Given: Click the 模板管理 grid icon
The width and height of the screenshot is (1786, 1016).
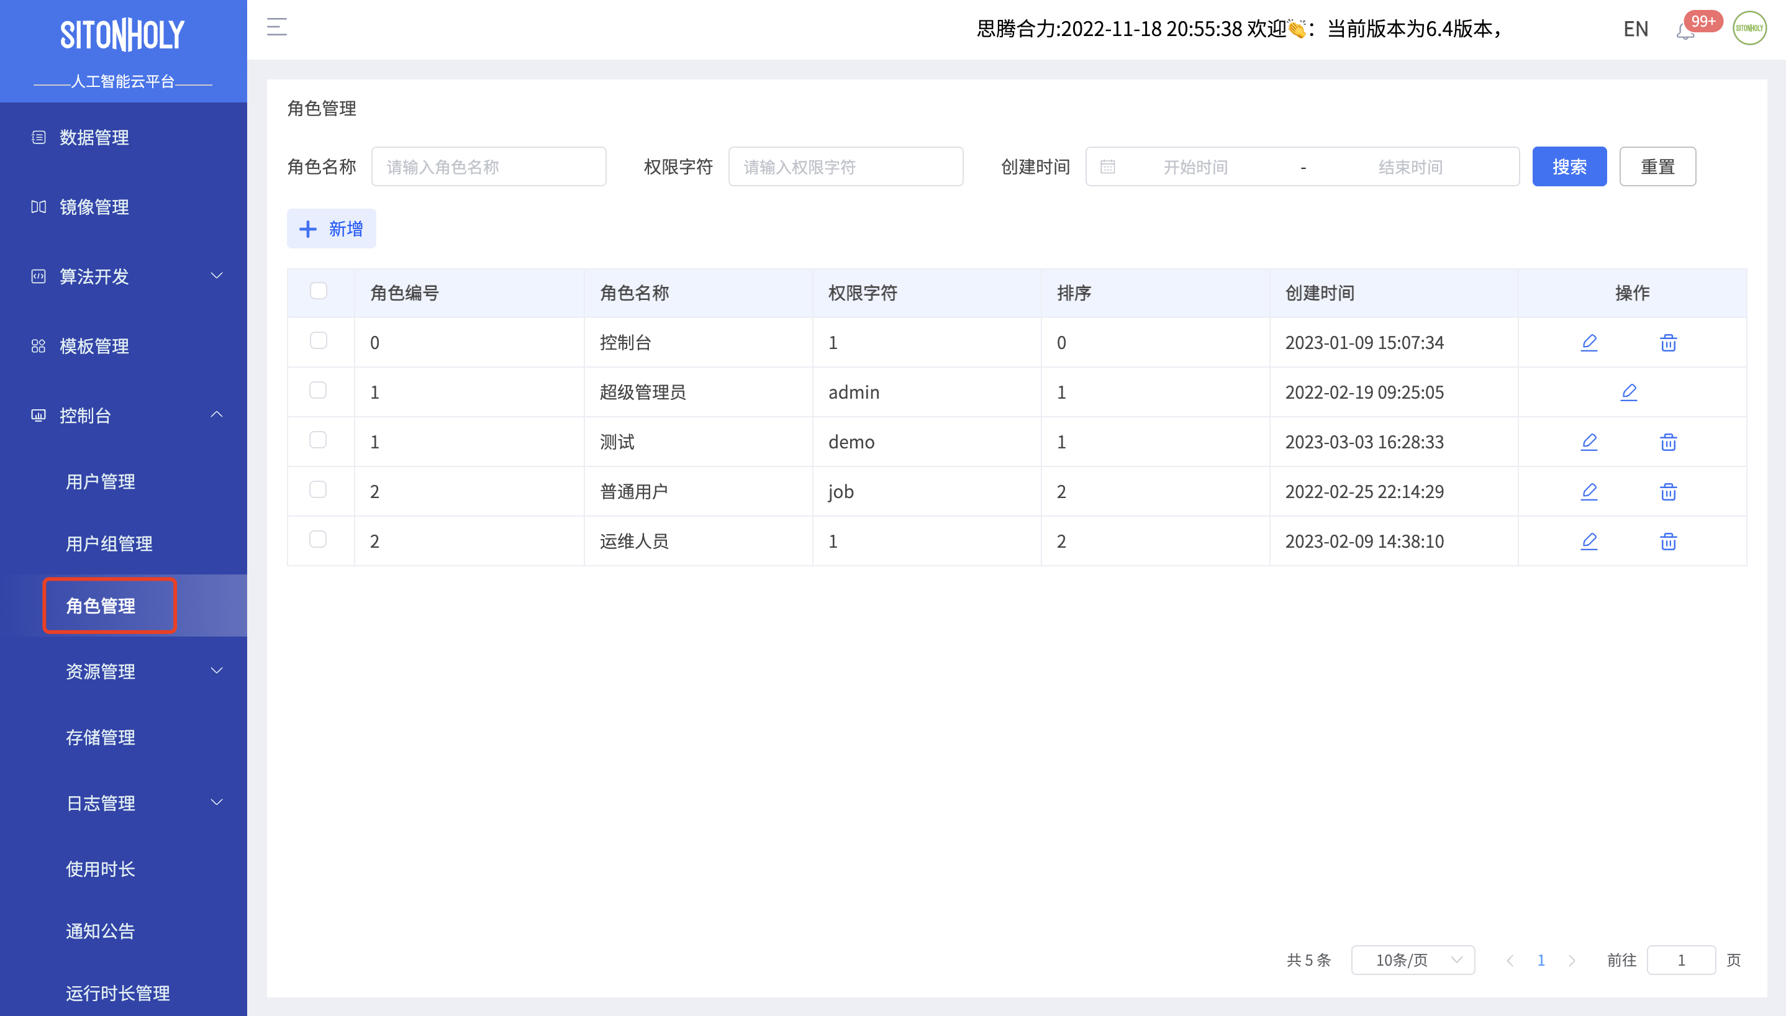Looking at the screenshot, I should coord(39,346).
